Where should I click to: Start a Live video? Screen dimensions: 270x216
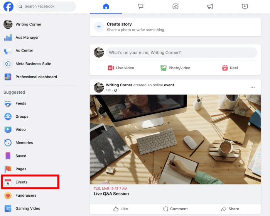pyautogui.click(x=121, y=68)
